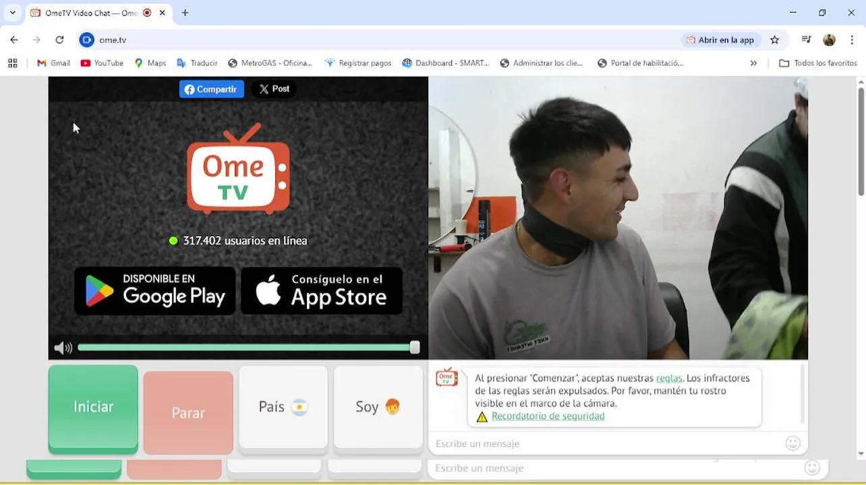Viewport: 866px width, 485px height.
Task: Open the Chrome profile avatar
Action: [829, 40]
